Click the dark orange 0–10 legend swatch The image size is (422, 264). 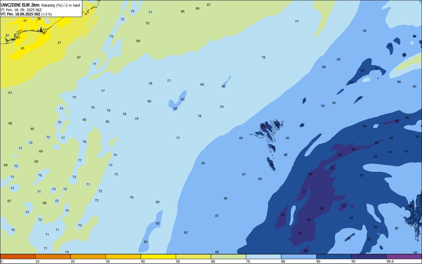click(18, 256)
